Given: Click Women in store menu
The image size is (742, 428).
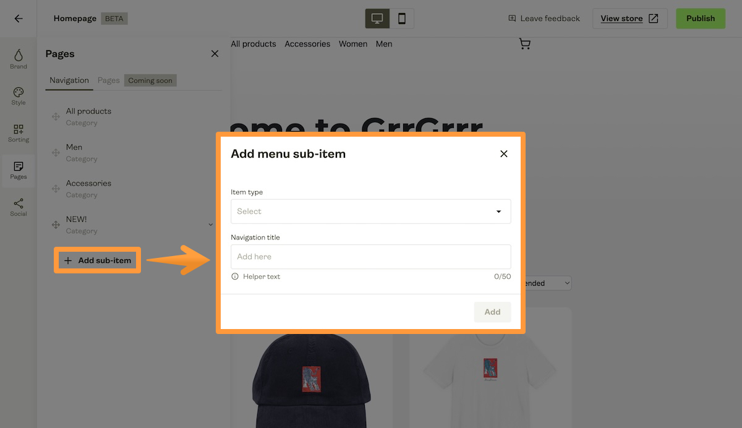Looking at the screenshot, I should [x=353, y=44].
